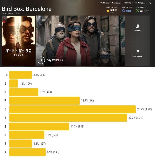Open the Cast & crew link
This screenshot has height=162, width=155.
105,3
